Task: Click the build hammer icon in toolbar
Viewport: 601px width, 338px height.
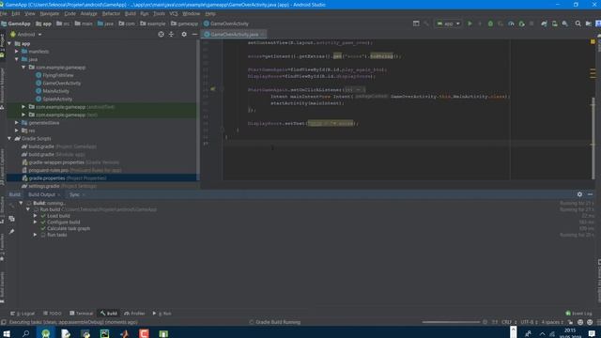Action: [426, 23]
